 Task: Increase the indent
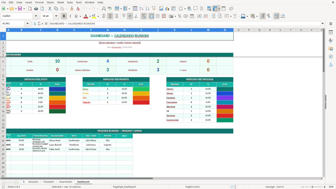(213, 16)
